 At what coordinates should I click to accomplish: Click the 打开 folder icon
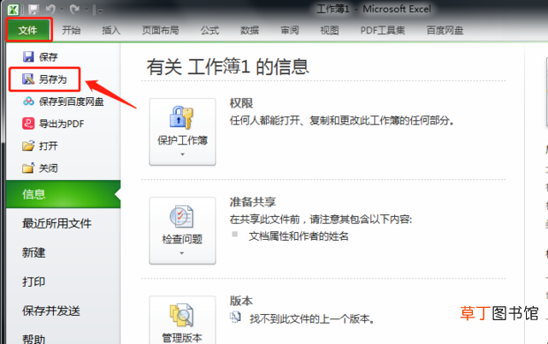[28, 146]
